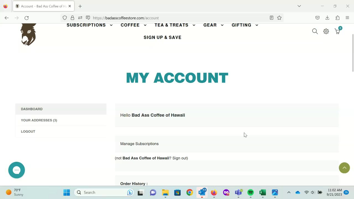The width and height of the screenshot is (354, 199).
Task: Open the shopping cart icon
Action: [x=337, y=31]
